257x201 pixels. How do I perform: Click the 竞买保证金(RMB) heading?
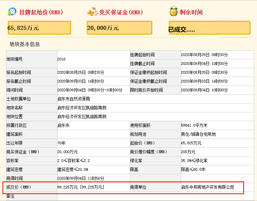click(121, 12)
